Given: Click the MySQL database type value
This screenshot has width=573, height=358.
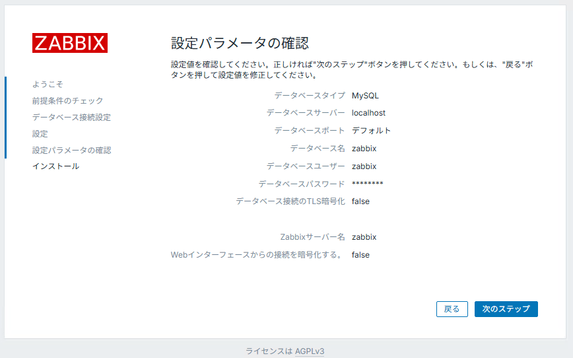Looking at the screenshot, I should click(365, 96).
